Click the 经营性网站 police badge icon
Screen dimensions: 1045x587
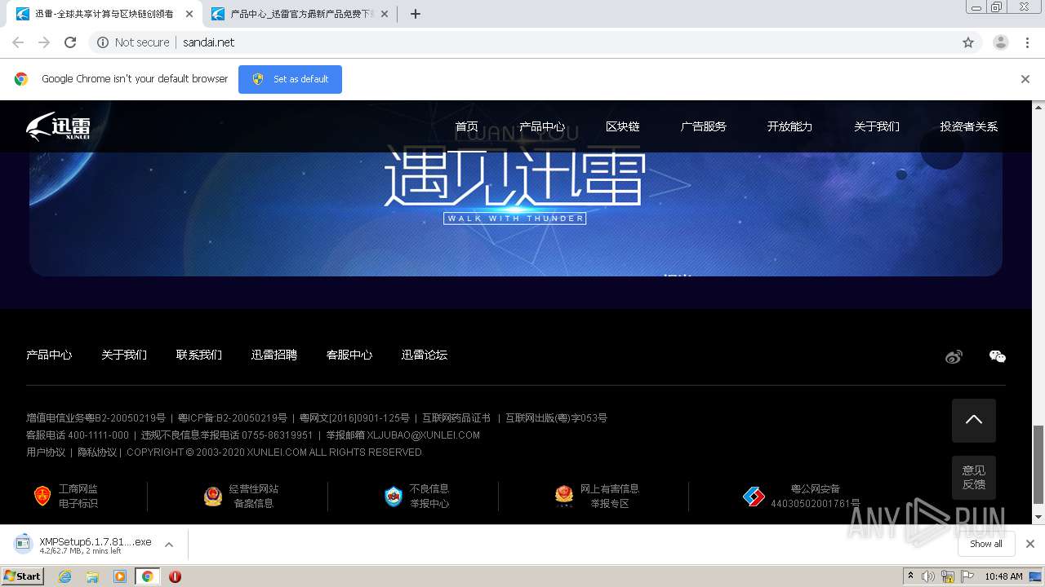(x=213, y=496)
